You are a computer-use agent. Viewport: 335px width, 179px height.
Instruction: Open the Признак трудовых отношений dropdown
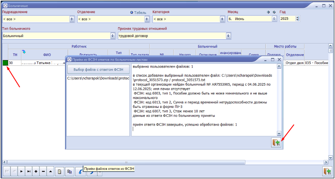coord(228,36)
